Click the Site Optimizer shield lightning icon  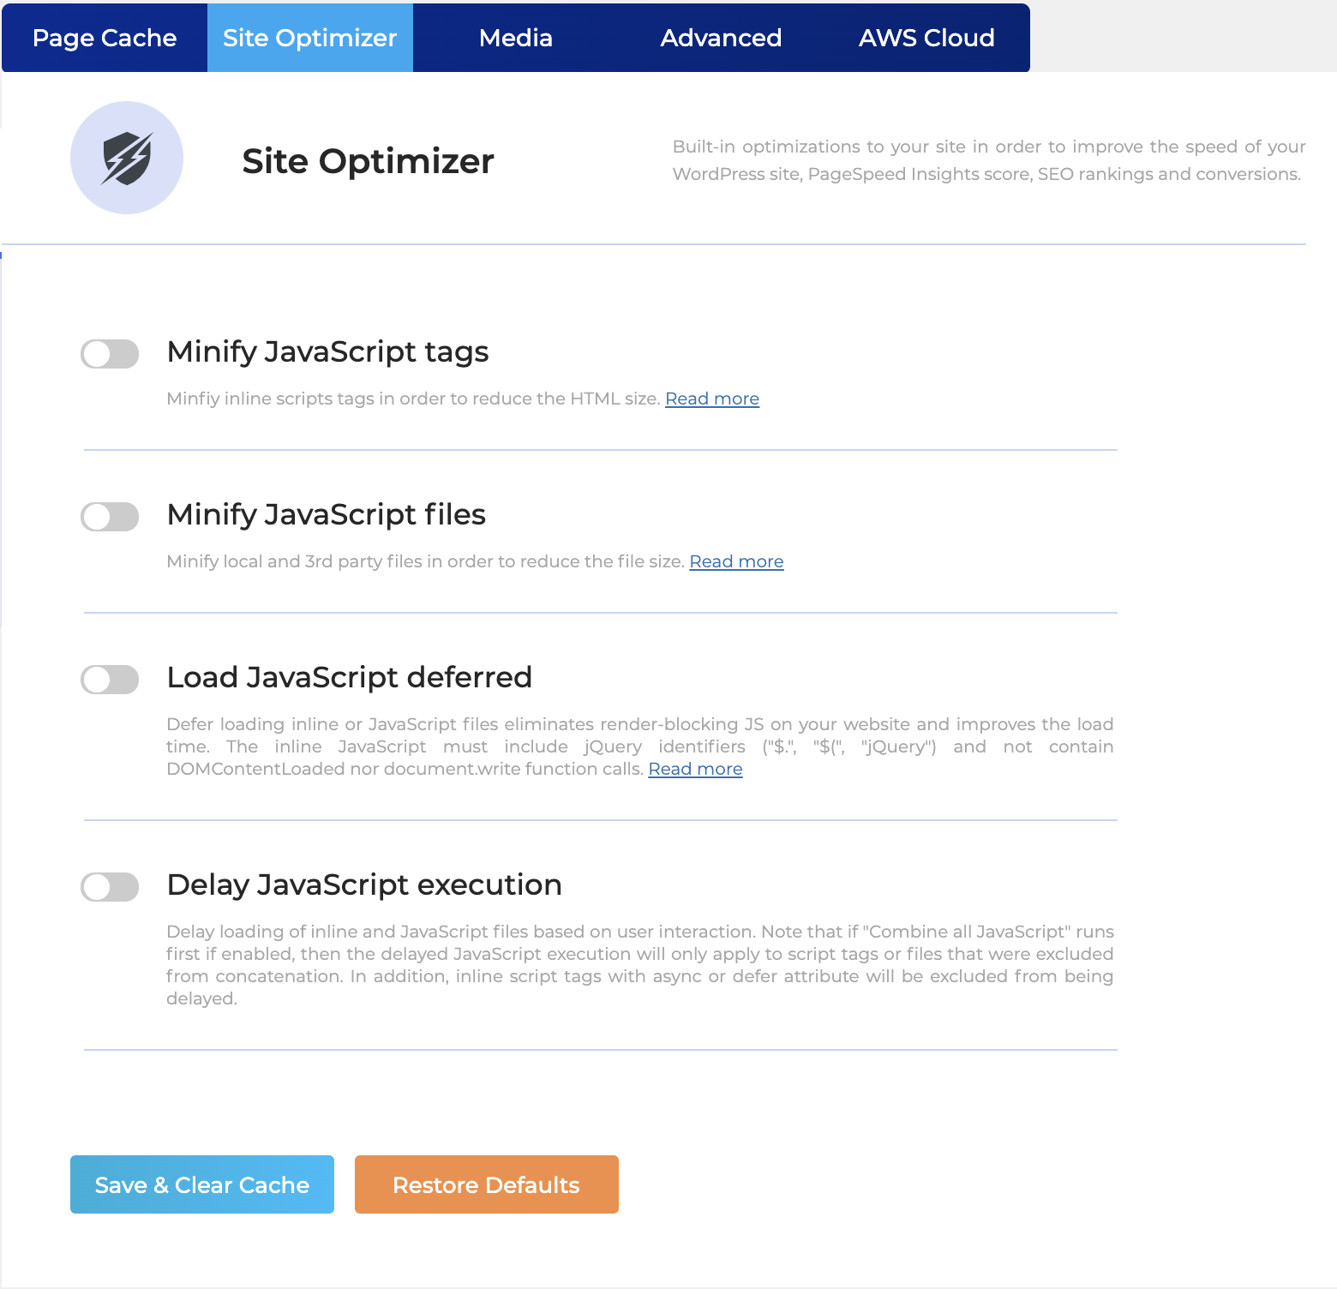[127, 159]
